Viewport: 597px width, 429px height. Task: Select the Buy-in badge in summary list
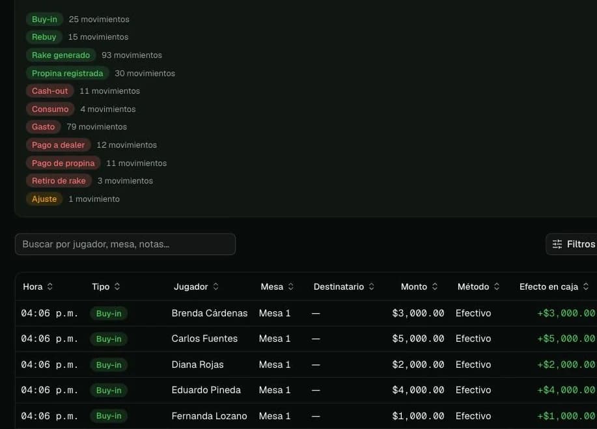[x=44, y=20]
